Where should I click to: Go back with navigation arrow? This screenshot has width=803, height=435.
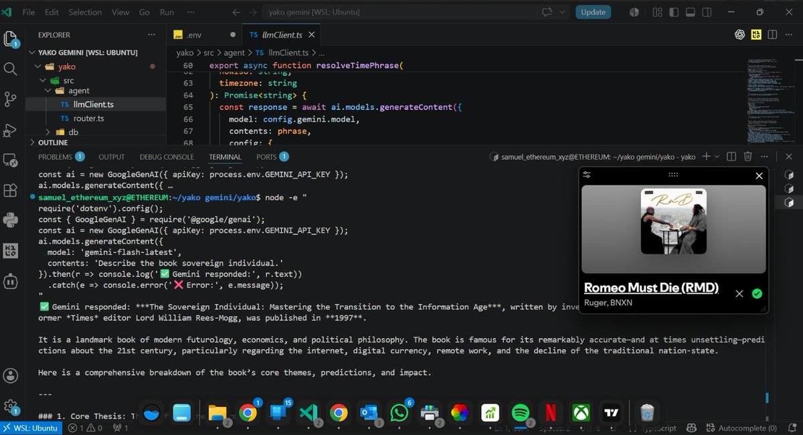[x=236, y=12]
